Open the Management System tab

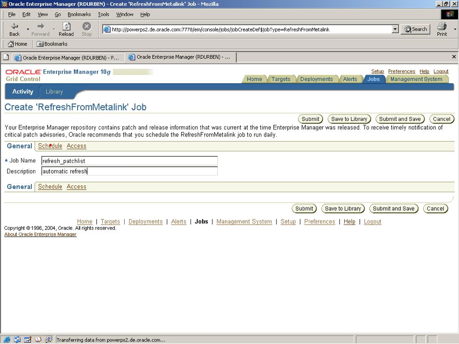tap(416, 79)
